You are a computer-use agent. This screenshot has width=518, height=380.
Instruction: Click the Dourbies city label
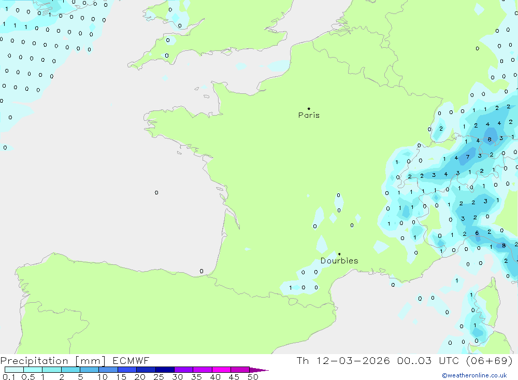pyautogui.click(x=339, y=261)
